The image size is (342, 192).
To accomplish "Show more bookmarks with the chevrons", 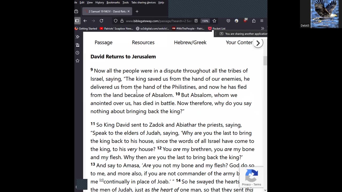I will (x=263, y=29).
